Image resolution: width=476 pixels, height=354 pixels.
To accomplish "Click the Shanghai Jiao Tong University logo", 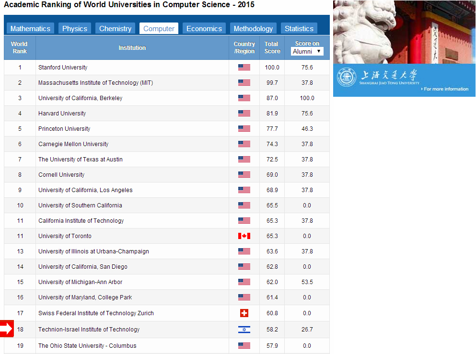I will coord(347,77).
